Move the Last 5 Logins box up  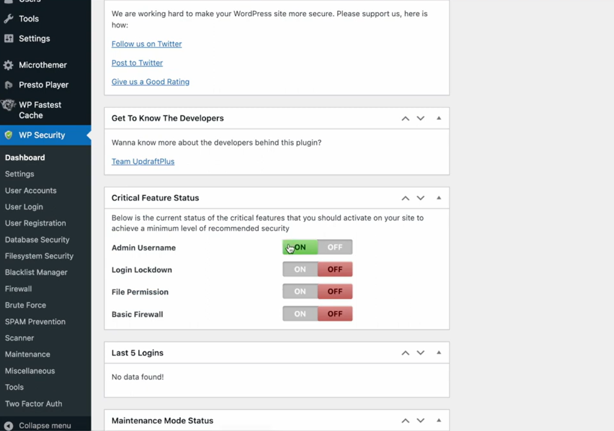click(x=405, y=353)
